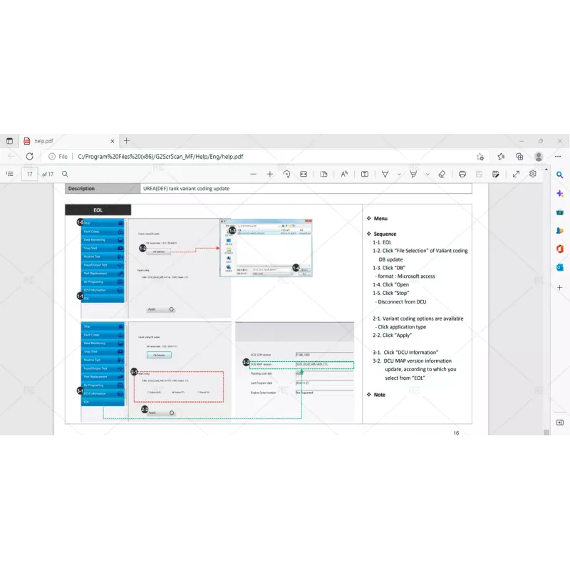Toggle the Page view option

click(x=323, y=174)
